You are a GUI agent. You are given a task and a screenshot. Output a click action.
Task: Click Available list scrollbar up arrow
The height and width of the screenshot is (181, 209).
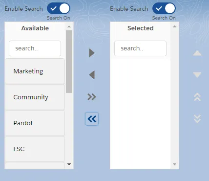pyautogui.click(x=69, y=26)
